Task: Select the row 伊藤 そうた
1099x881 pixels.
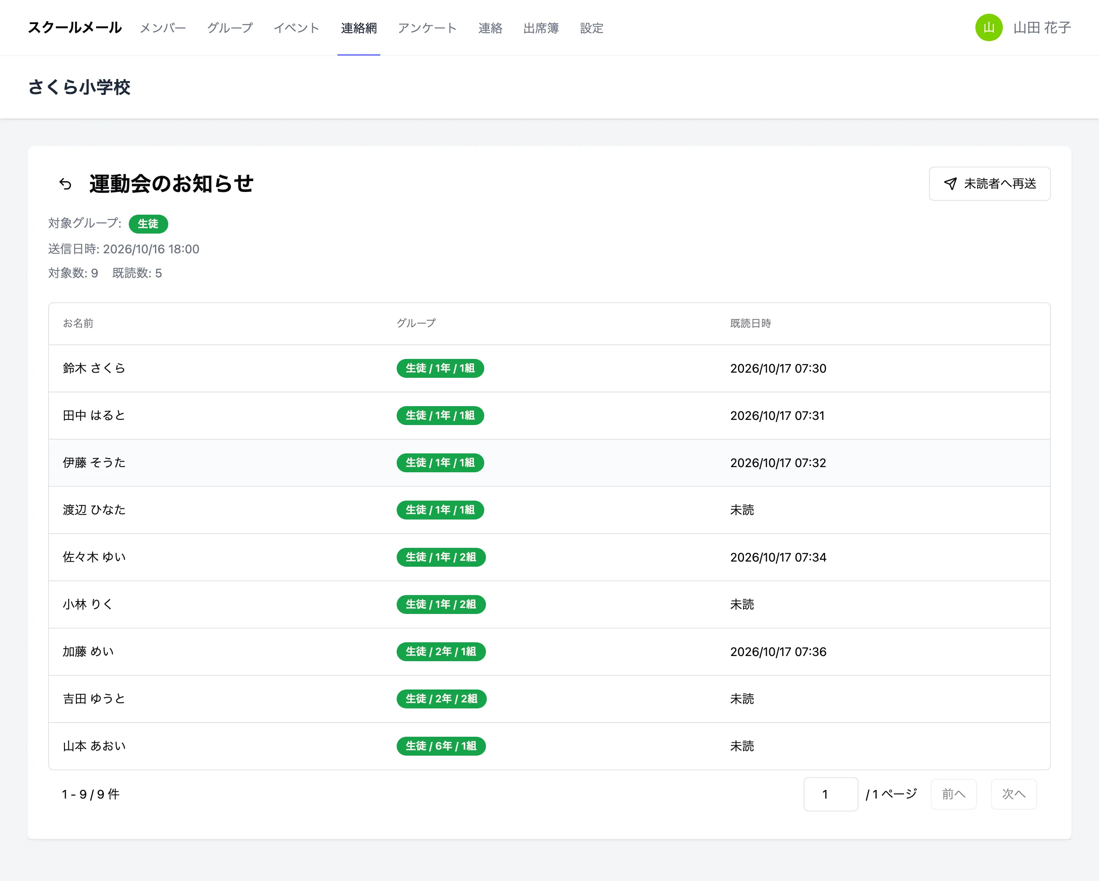Action: click(x=549, y=462)
